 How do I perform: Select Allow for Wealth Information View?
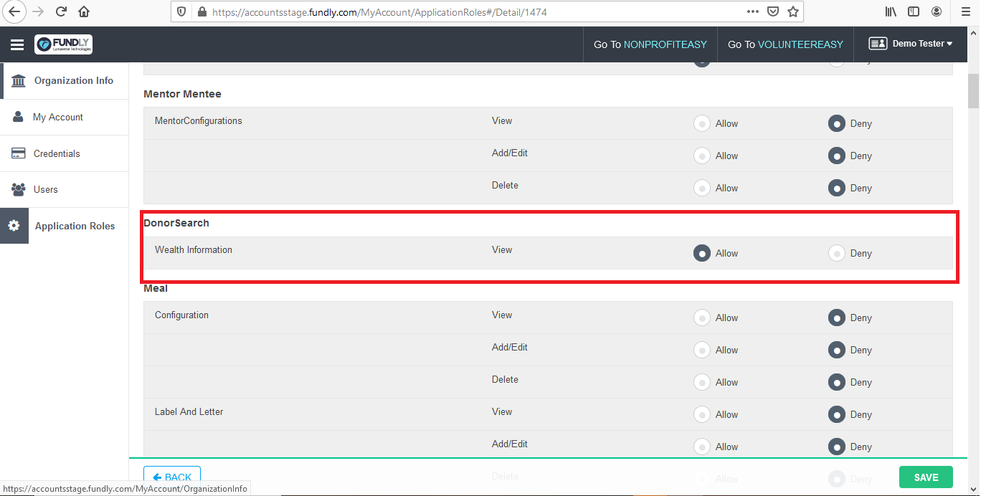701,253
